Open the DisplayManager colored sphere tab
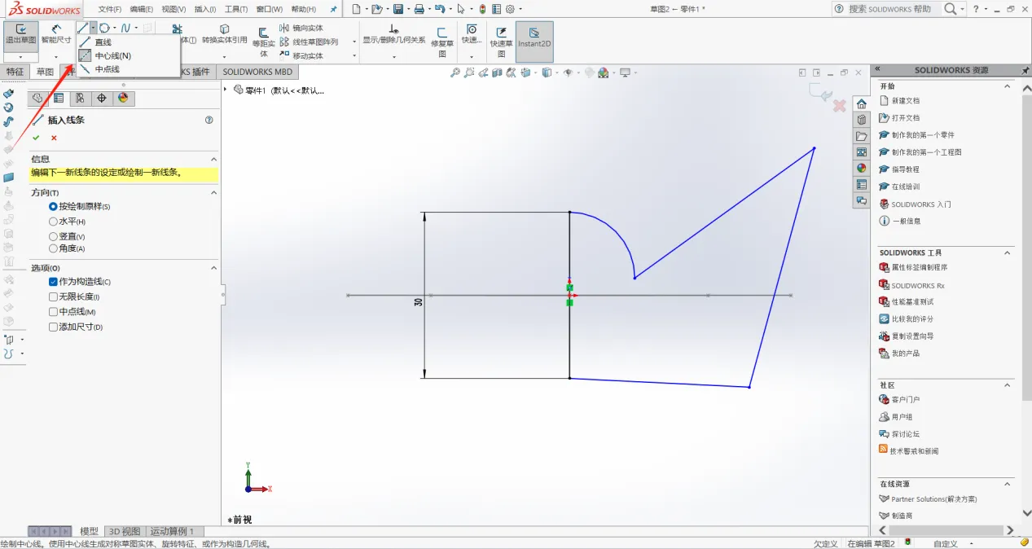The image size is (1032, 549). pos(123,99)
